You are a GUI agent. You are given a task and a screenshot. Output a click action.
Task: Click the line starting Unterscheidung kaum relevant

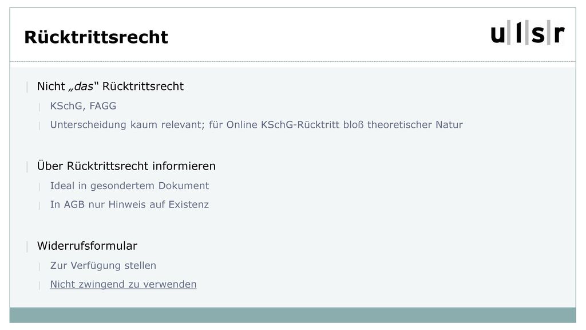pos(256,124)
